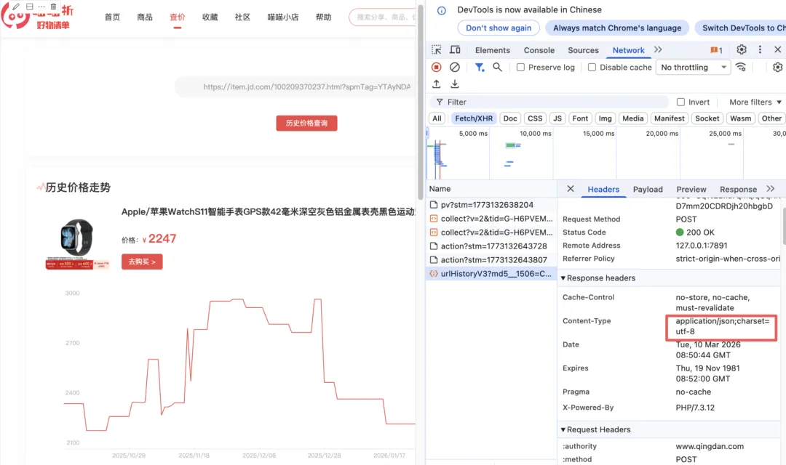Toggle Img request type filter

tap(605, 118)
